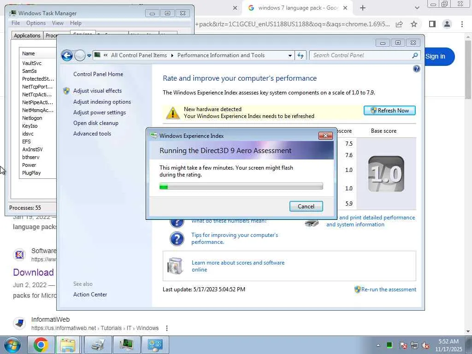Click the printer icon beside print detailed performance
The image size is (472, 354).
point(312,223)
